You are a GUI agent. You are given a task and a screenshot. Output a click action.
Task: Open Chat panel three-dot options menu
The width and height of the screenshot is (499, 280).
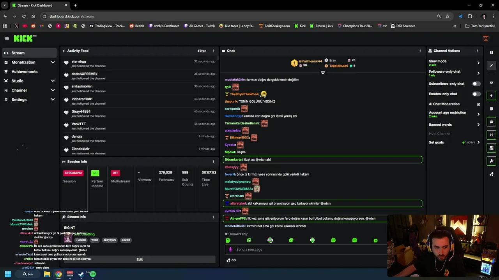[420, 51]
